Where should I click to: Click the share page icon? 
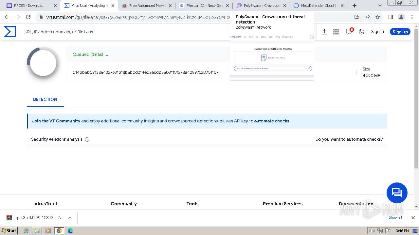click(x=367, y=17)
